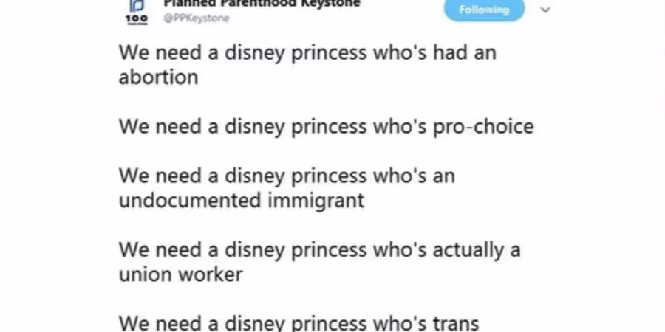The height and width of the screenshot is (332, 665).
Task: Open the Planned Parenthood profile avatar
Action: click(137, 12)
